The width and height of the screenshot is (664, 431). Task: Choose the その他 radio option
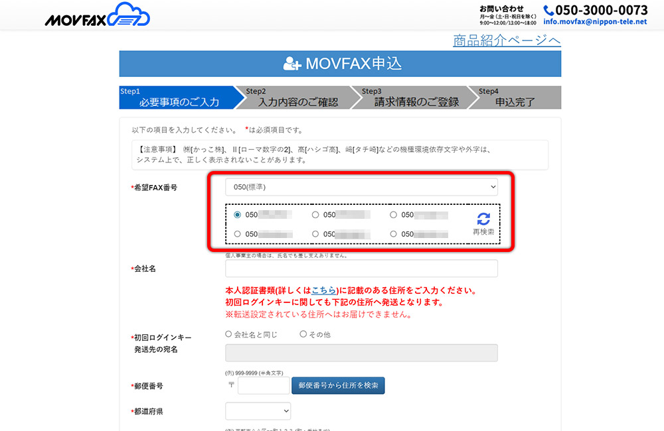point(303,334)
